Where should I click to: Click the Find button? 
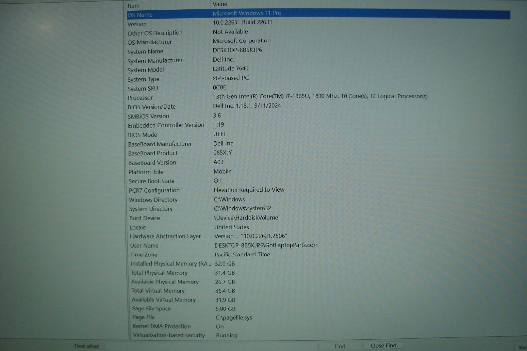click(x=340, y=346)
